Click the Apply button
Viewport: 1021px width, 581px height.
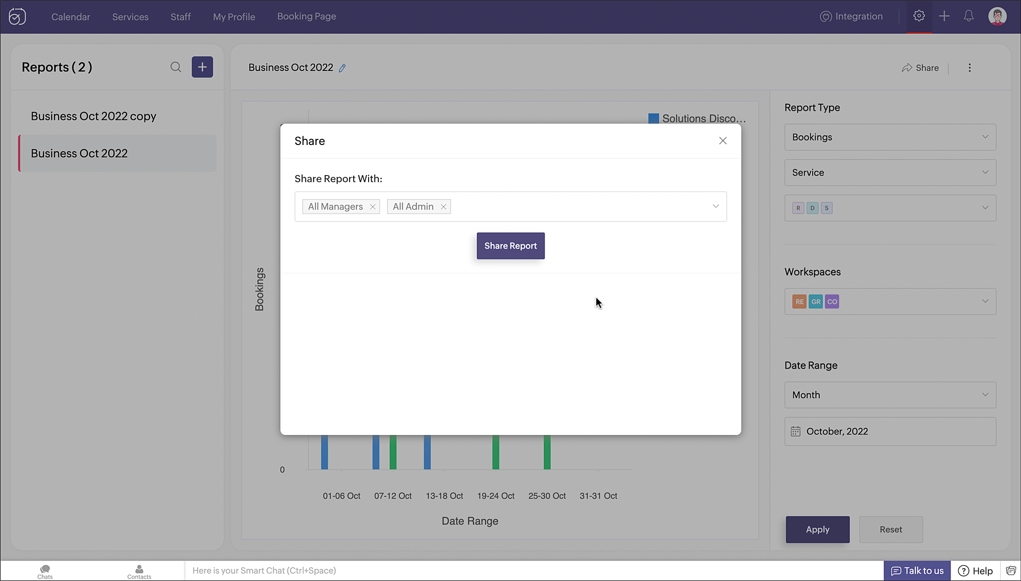[817, 529]
